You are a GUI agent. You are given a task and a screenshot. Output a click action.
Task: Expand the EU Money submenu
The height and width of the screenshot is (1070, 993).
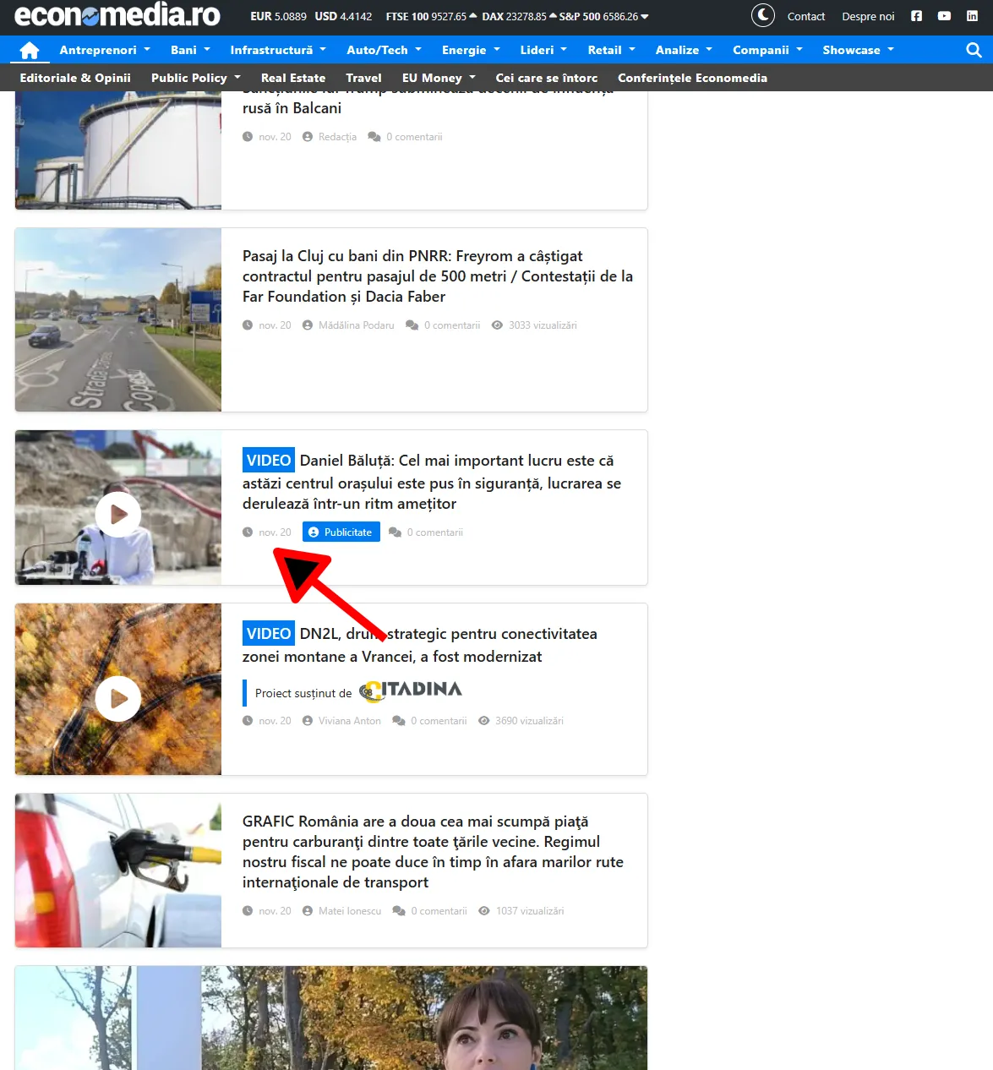pos(438,78)
